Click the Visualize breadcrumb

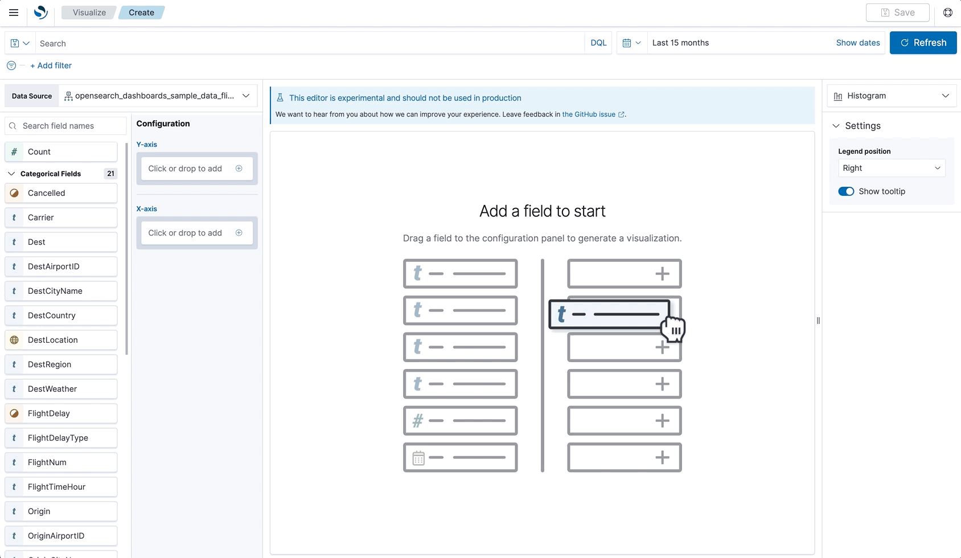pyautogui.click(x=89, y=13)
